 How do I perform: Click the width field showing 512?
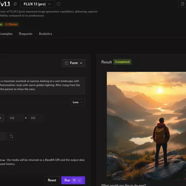click(x=15, y=118)
